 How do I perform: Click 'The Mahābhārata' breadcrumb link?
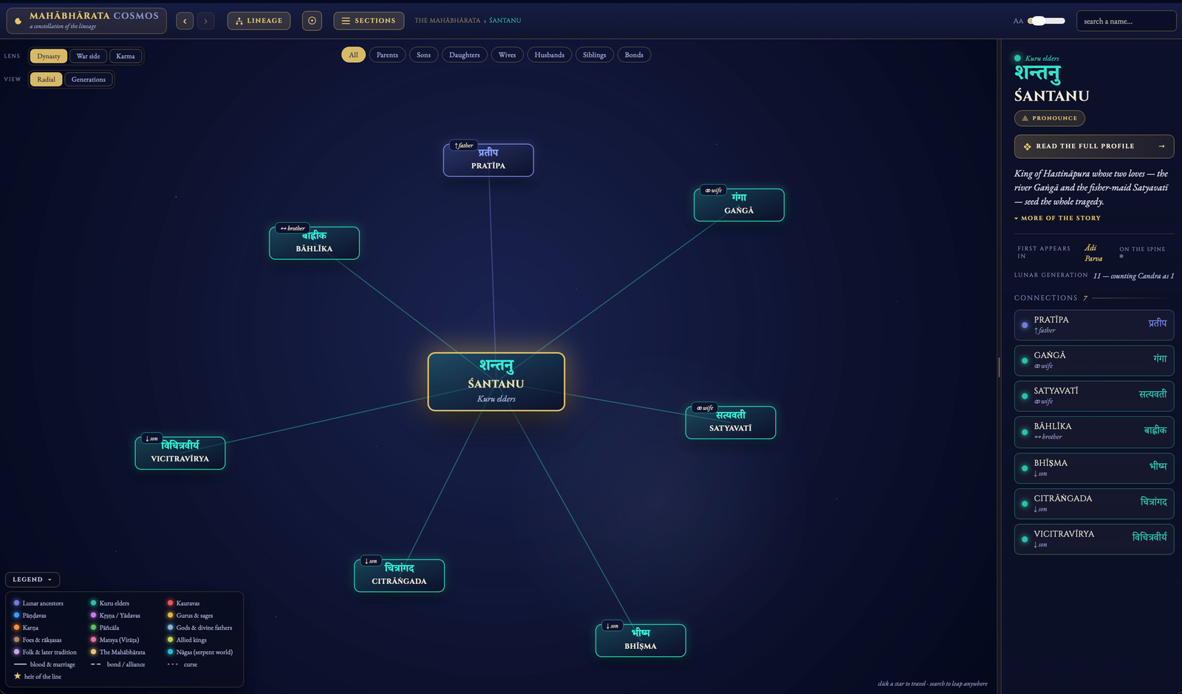pyautogui.click(x=447, y=21)
